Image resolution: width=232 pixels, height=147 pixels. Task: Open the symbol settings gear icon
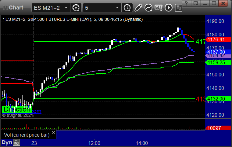coord(76,8)
